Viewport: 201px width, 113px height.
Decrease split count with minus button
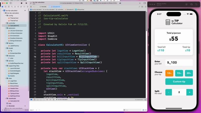coord(169,92)
